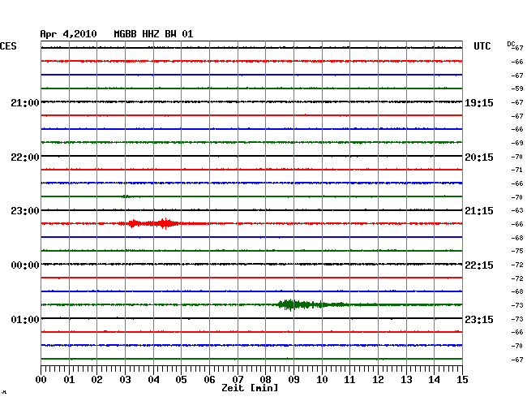Click the black trace at the 01:00 row

click(251, 318)
